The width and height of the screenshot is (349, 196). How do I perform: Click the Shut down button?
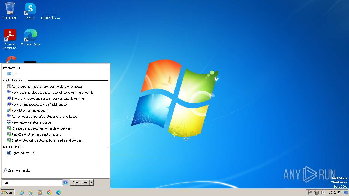click(x=80, y=182)
